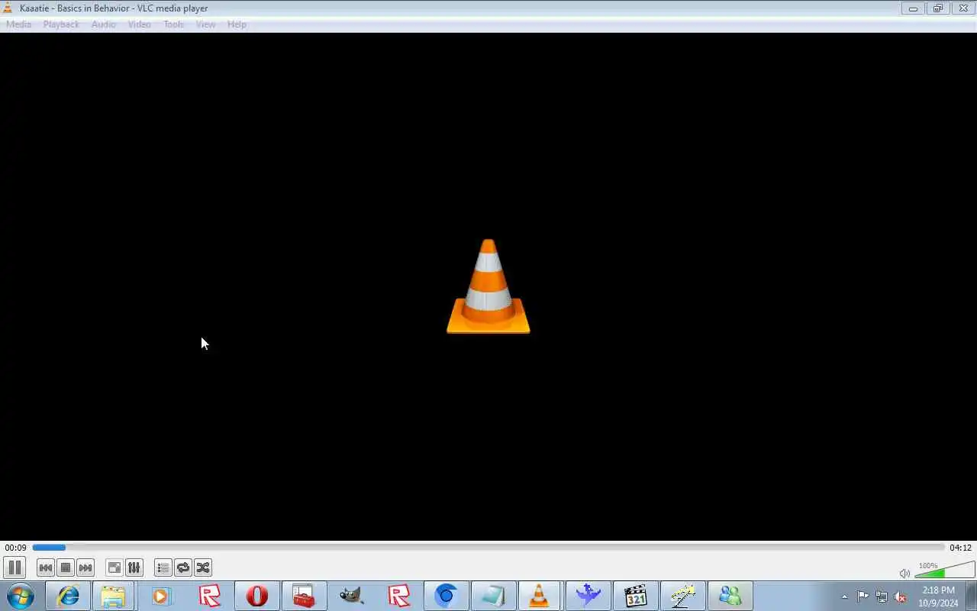This screenshot has width=977, height=611.
Task: Show hidden system tray icons
Action: click(x=844, y=596)
